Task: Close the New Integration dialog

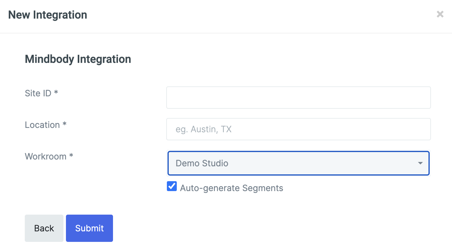Action: click(440, 14)
